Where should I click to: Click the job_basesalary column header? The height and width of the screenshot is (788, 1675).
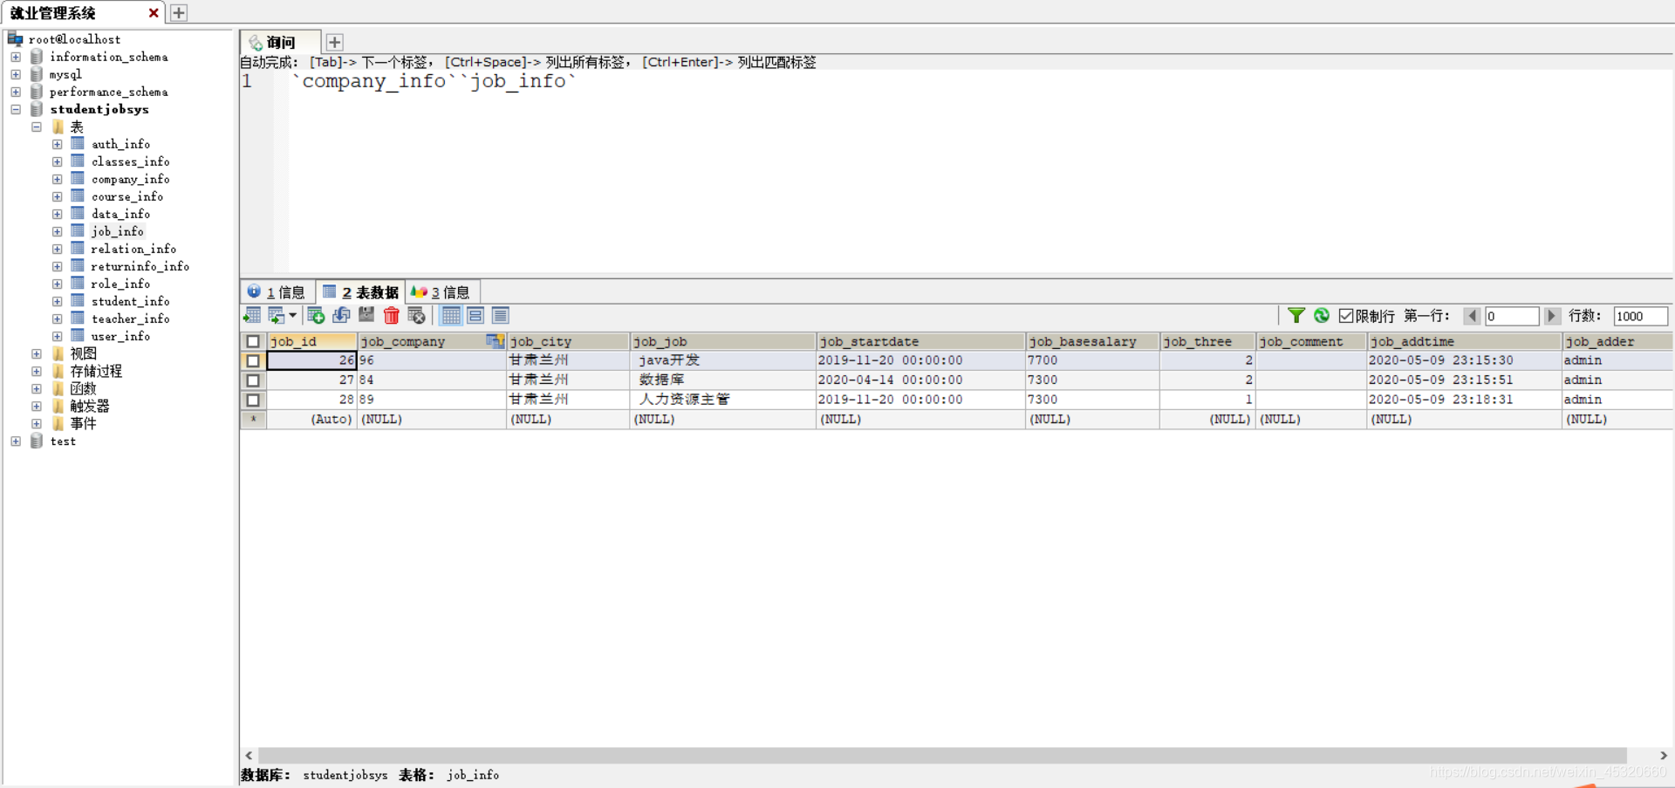(1092, 341)
